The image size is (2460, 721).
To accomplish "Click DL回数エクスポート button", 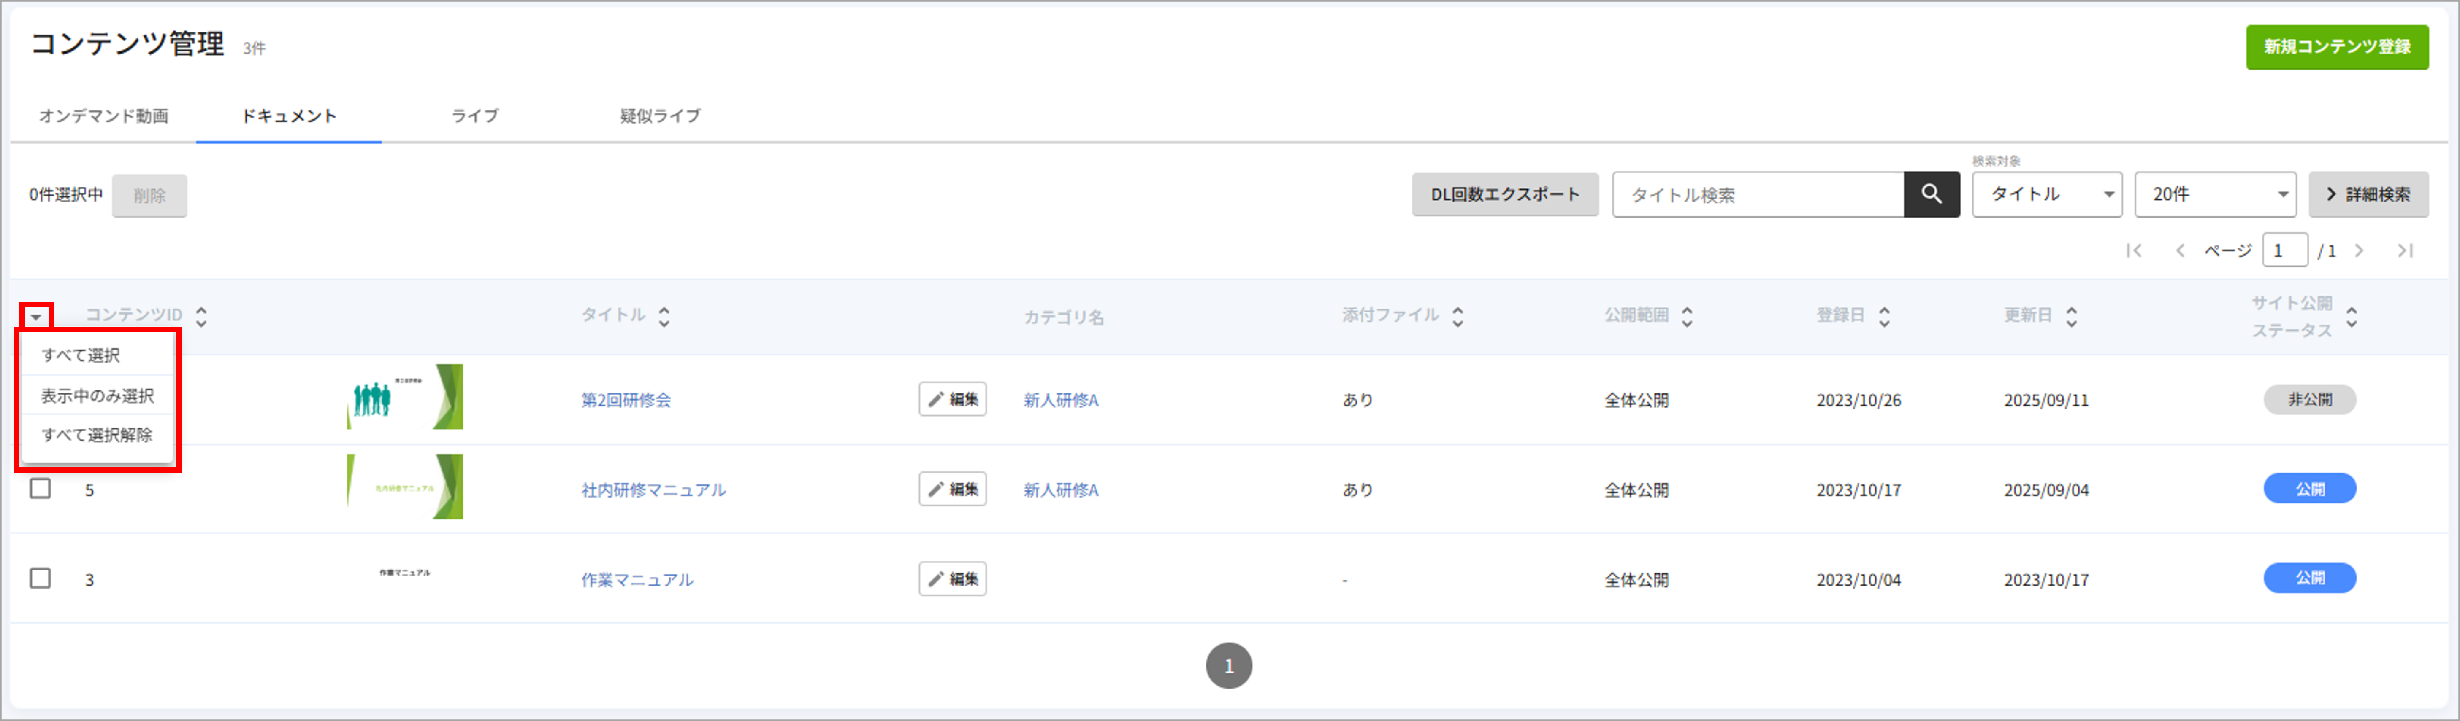I will pos(1505,194).
